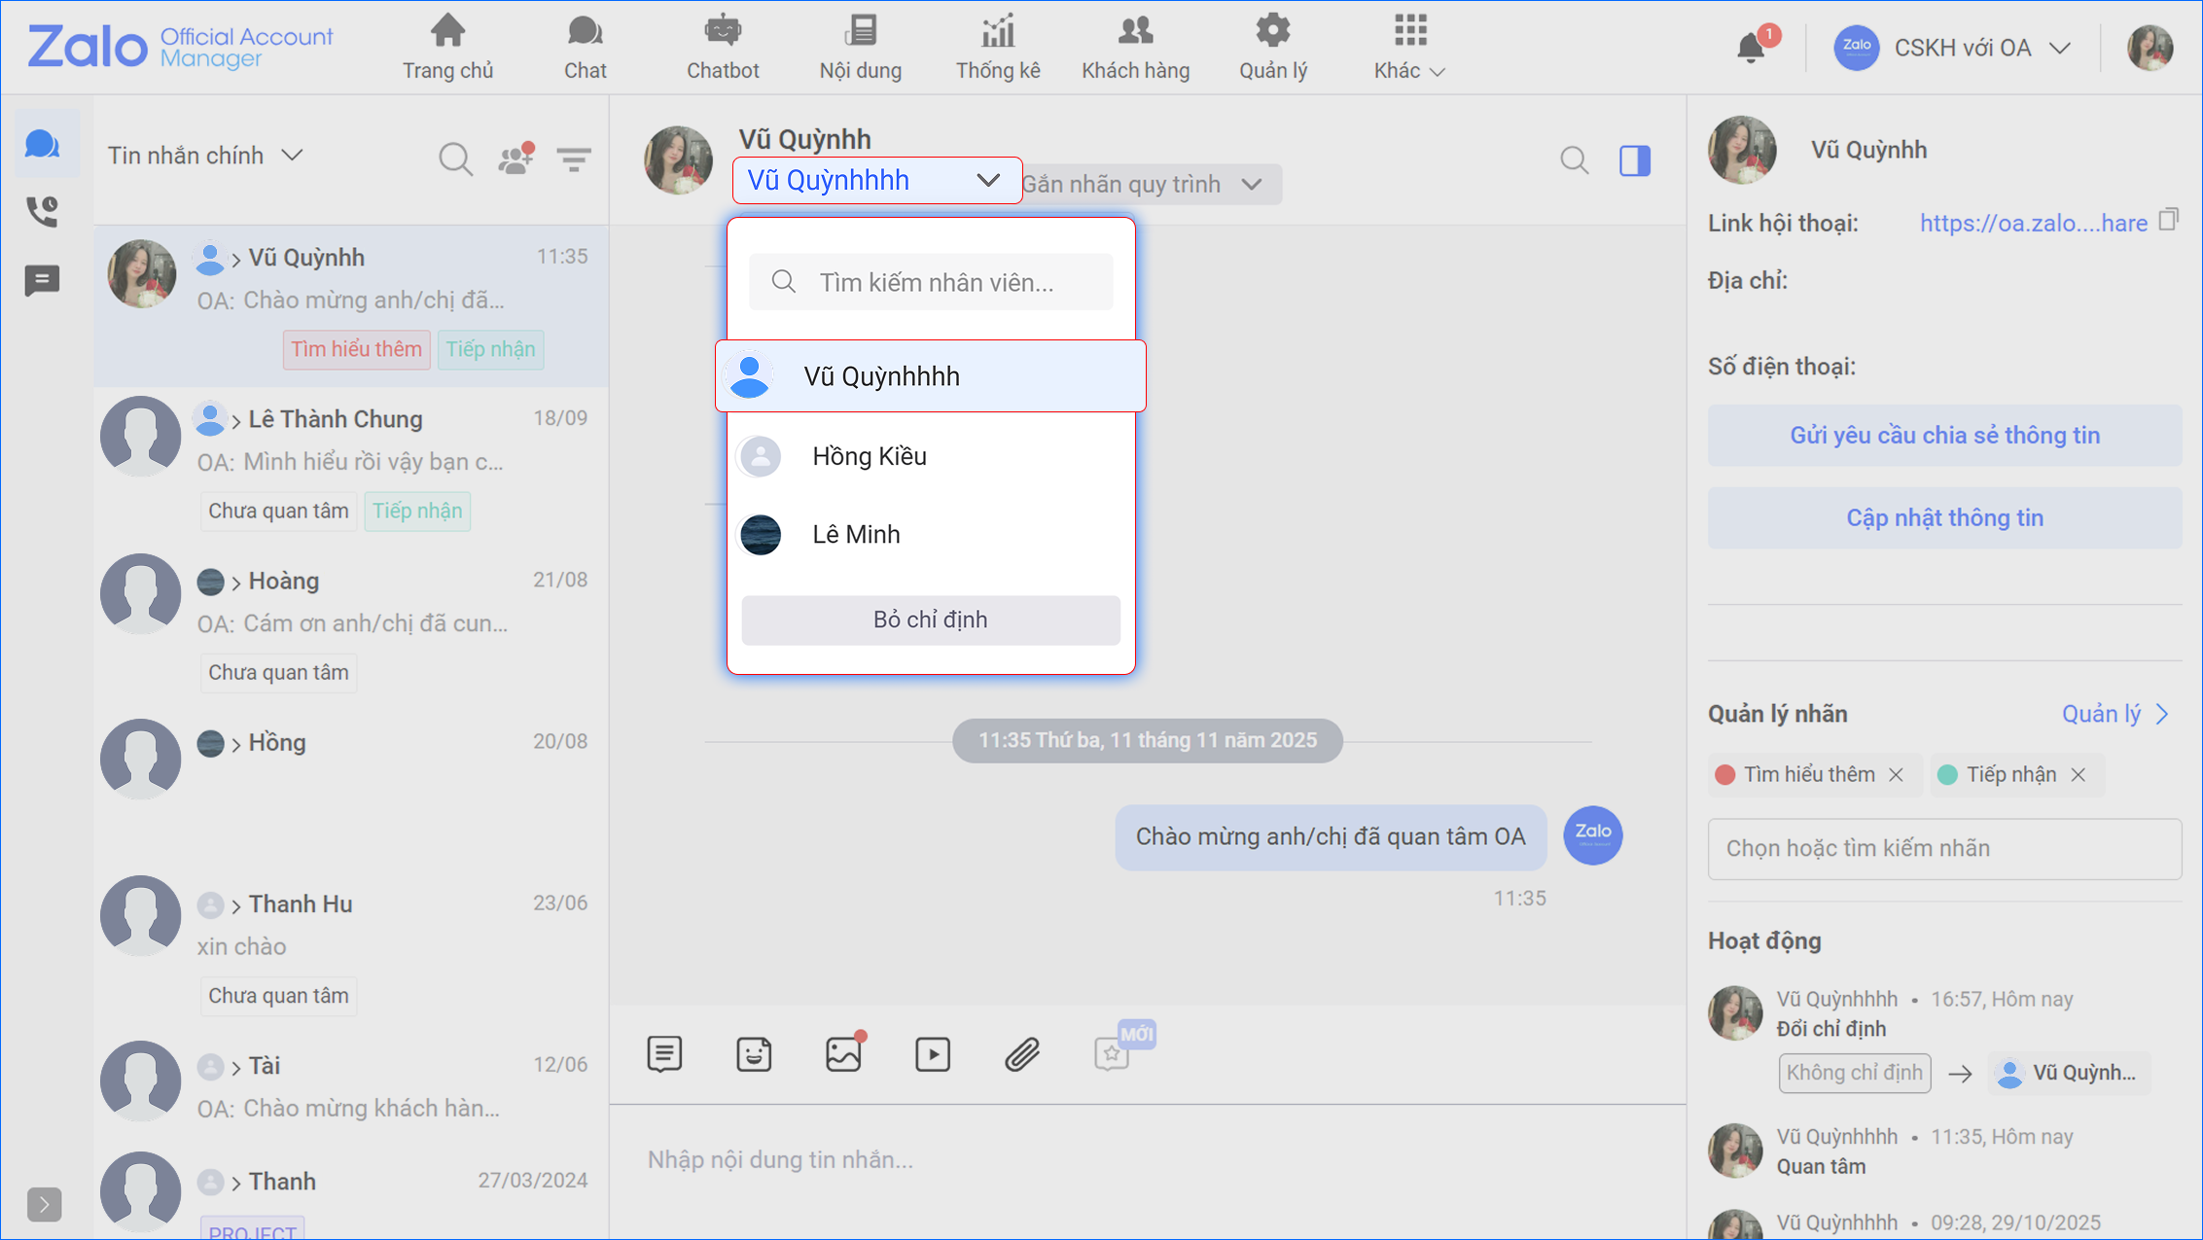Click the Bỏ chỉ định button
Viewport: 2203px width, 1240px height.
pos(931,620)
